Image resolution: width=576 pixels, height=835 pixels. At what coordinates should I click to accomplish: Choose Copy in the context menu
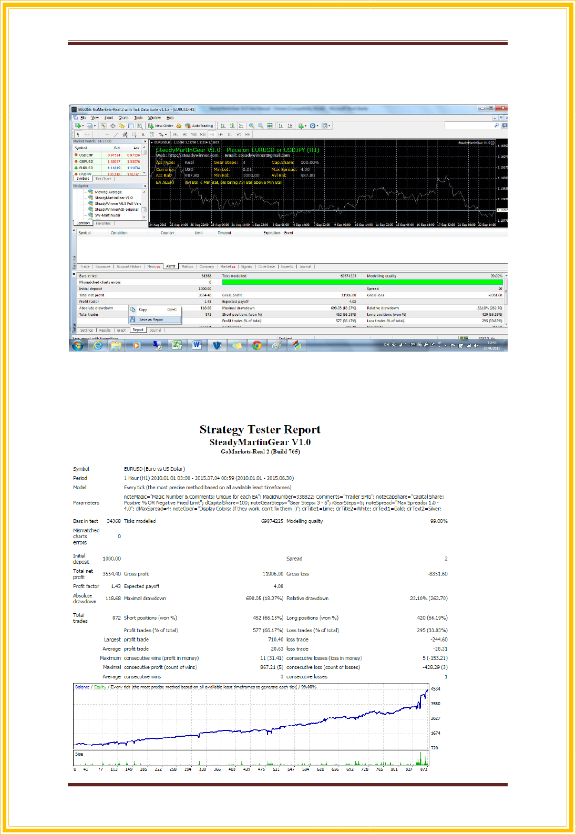pos(155,310)
